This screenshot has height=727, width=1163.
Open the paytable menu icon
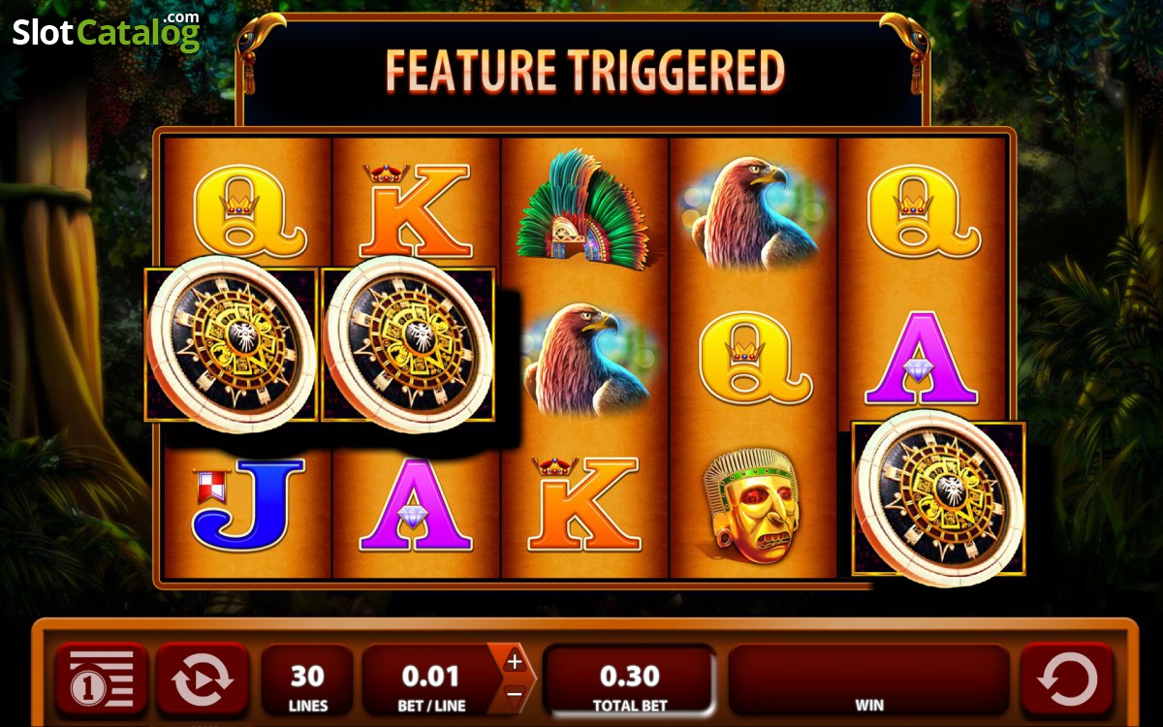(101, 680)
